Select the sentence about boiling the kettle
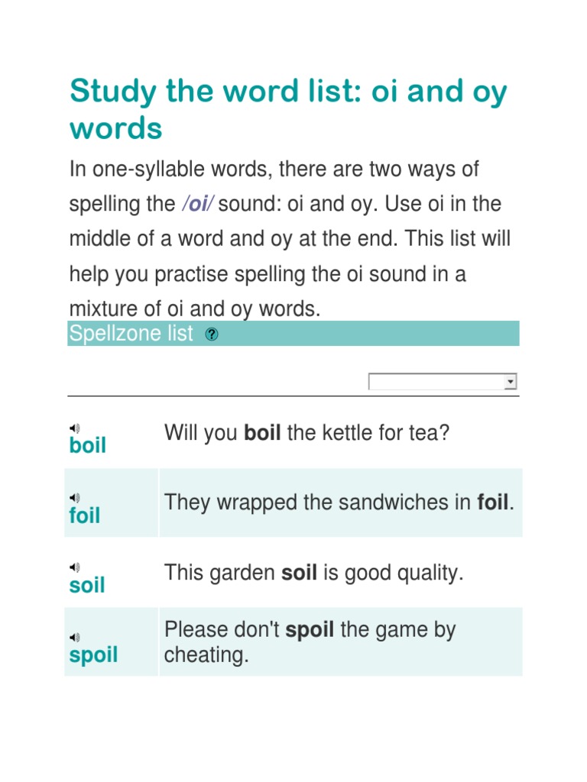This screenshot has width=587, height=782. [307, 433]
